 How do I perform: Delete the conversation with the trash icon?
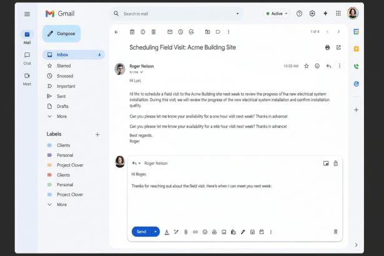pyautogui.click(x=154, y=32)
